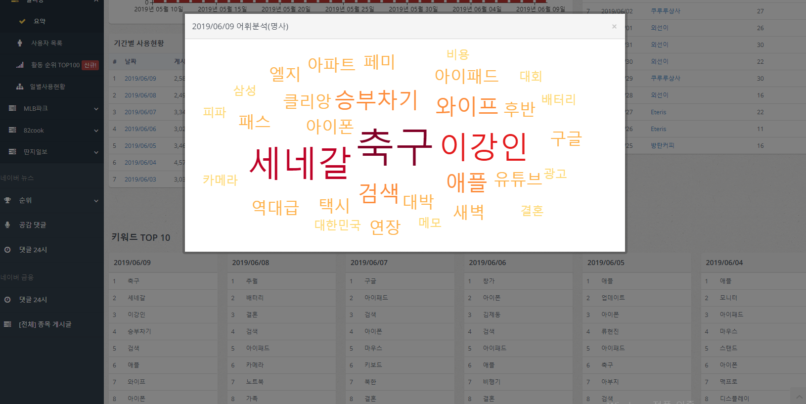This screenshot has width=806, height=404.
Task: Open the 2019/06/05 date link in 기간별 사용현황
Action: pos(140,146)
